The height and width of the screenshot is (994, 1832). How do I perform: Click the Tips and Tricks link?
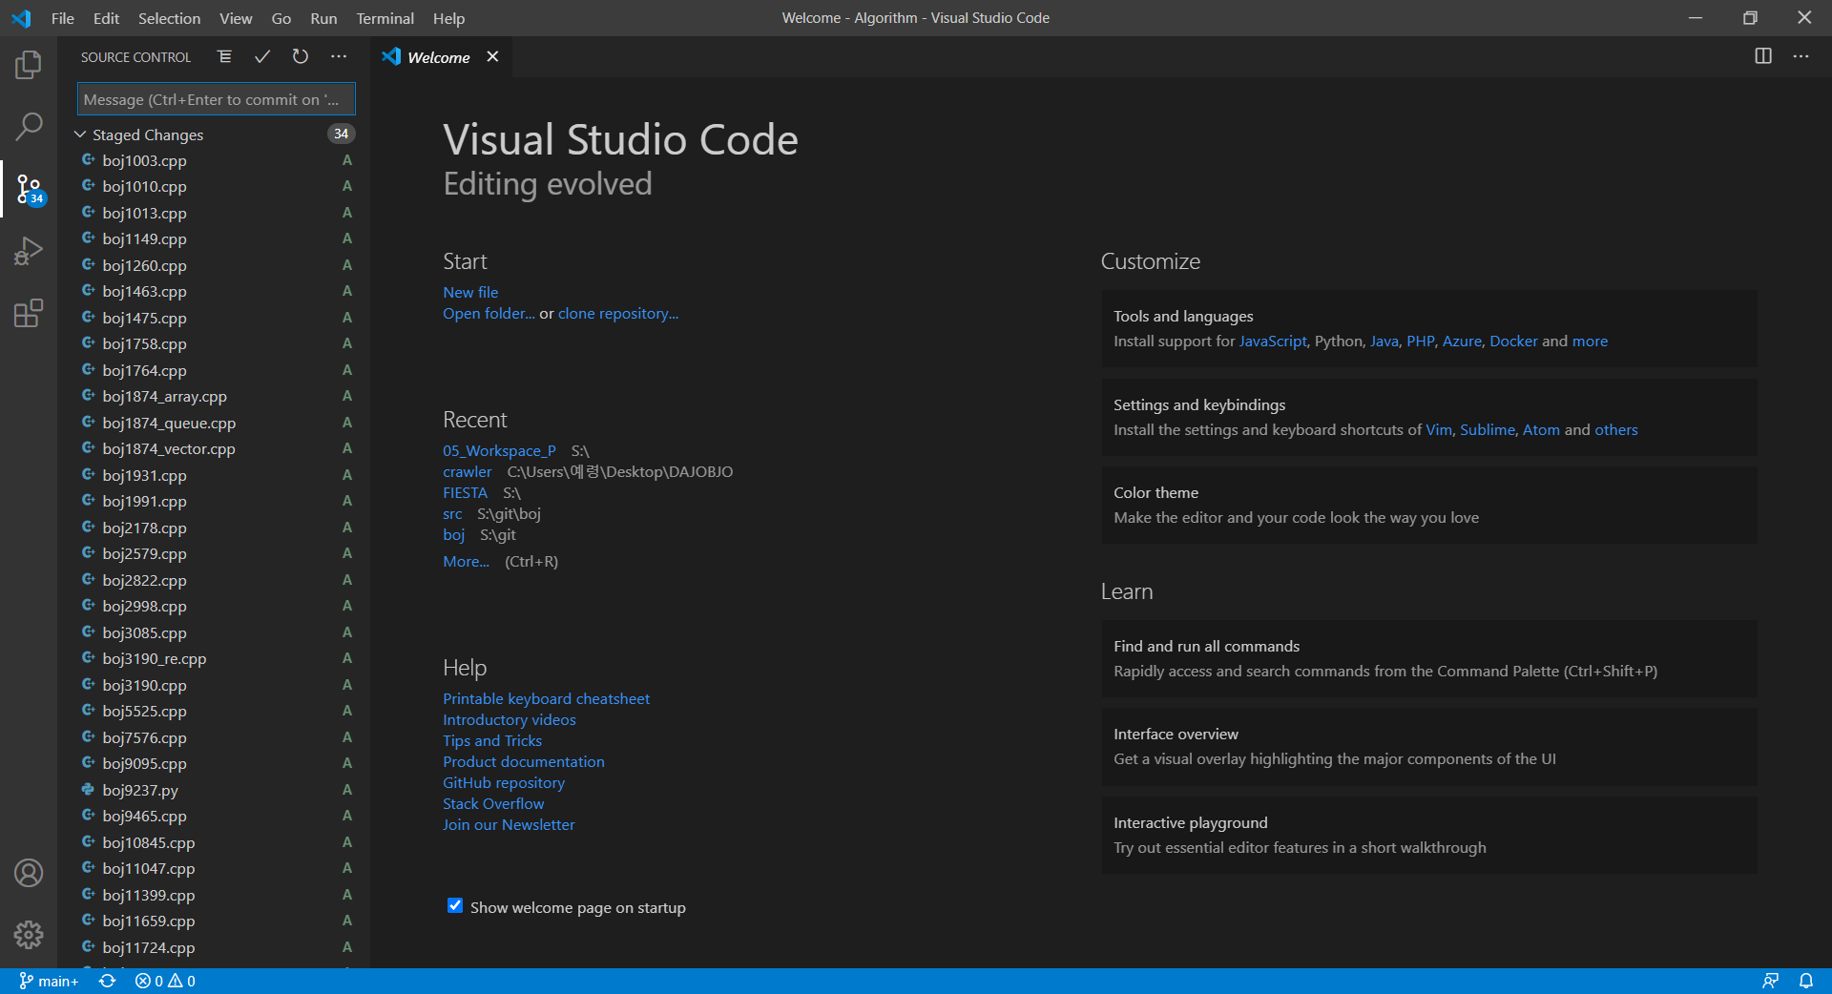(x=492, y=740)
